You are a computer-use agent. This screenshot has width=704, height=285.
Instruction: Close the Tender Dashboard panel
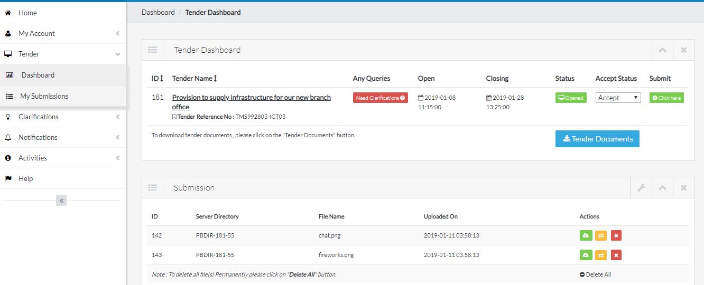(683, 50)
